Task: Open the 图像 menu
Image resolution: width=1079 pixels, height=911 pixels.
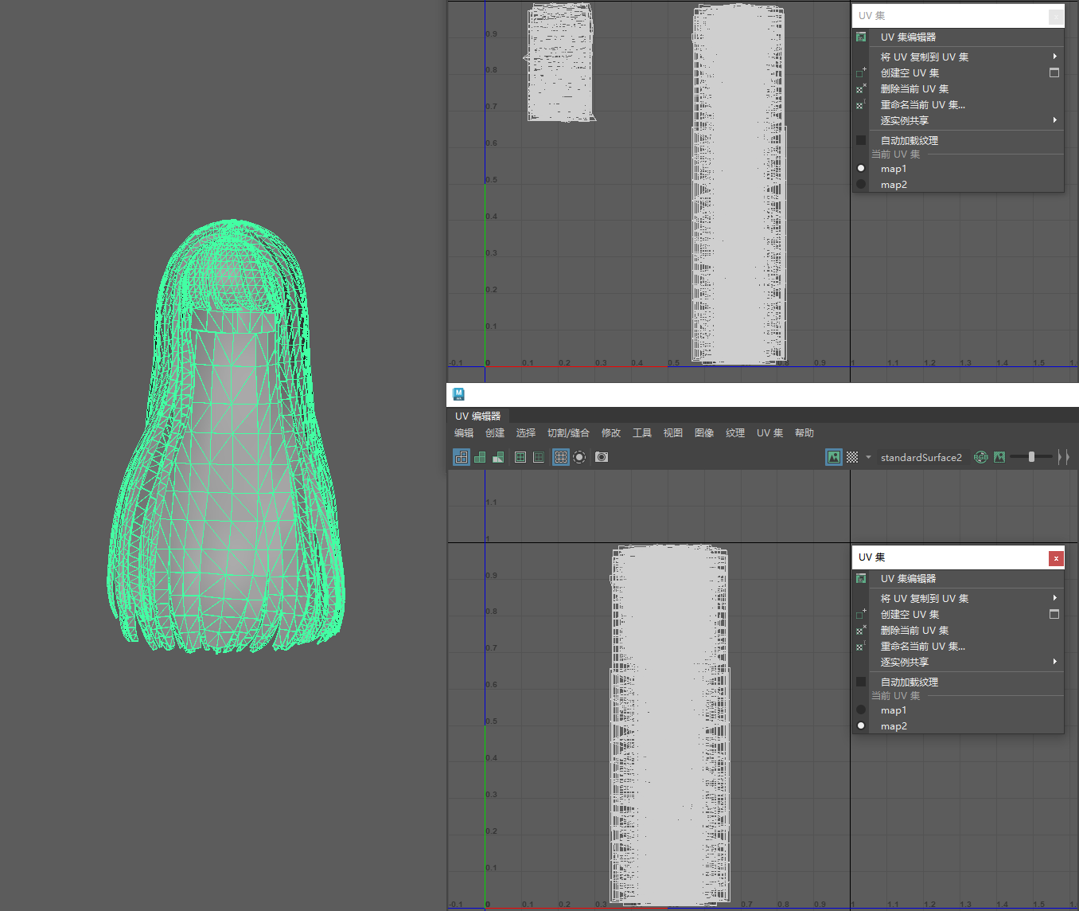Action: click(x=704, y=433)
